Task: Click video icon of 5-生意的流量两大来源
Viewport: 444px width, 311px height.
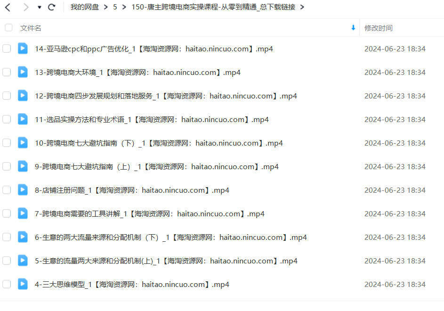Action: click(x=23, y=260)
